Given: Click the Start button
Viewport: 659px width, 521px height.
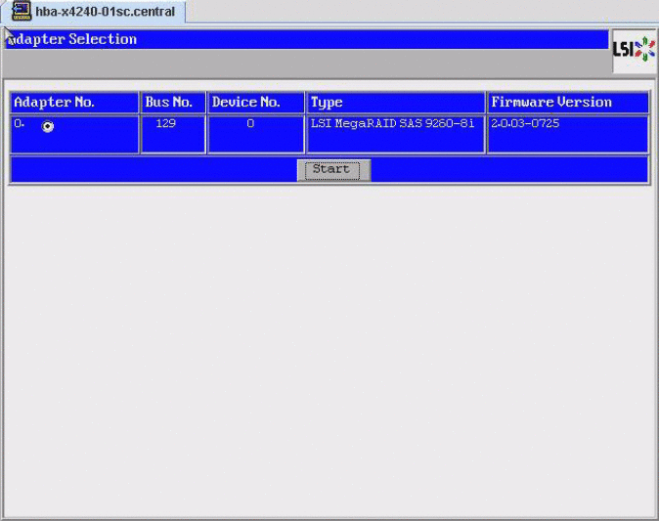Looking at the screenshot, I should (x=333, y=170).
